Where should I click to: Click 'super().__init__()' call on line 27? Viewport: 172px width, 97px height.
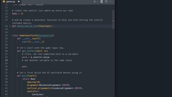[33, 42]
